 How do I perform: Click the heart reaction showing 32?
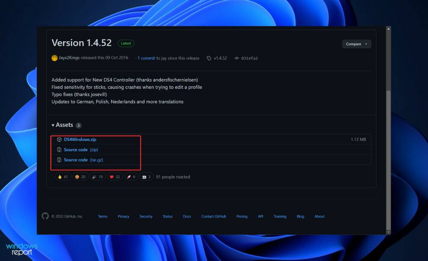115,177
